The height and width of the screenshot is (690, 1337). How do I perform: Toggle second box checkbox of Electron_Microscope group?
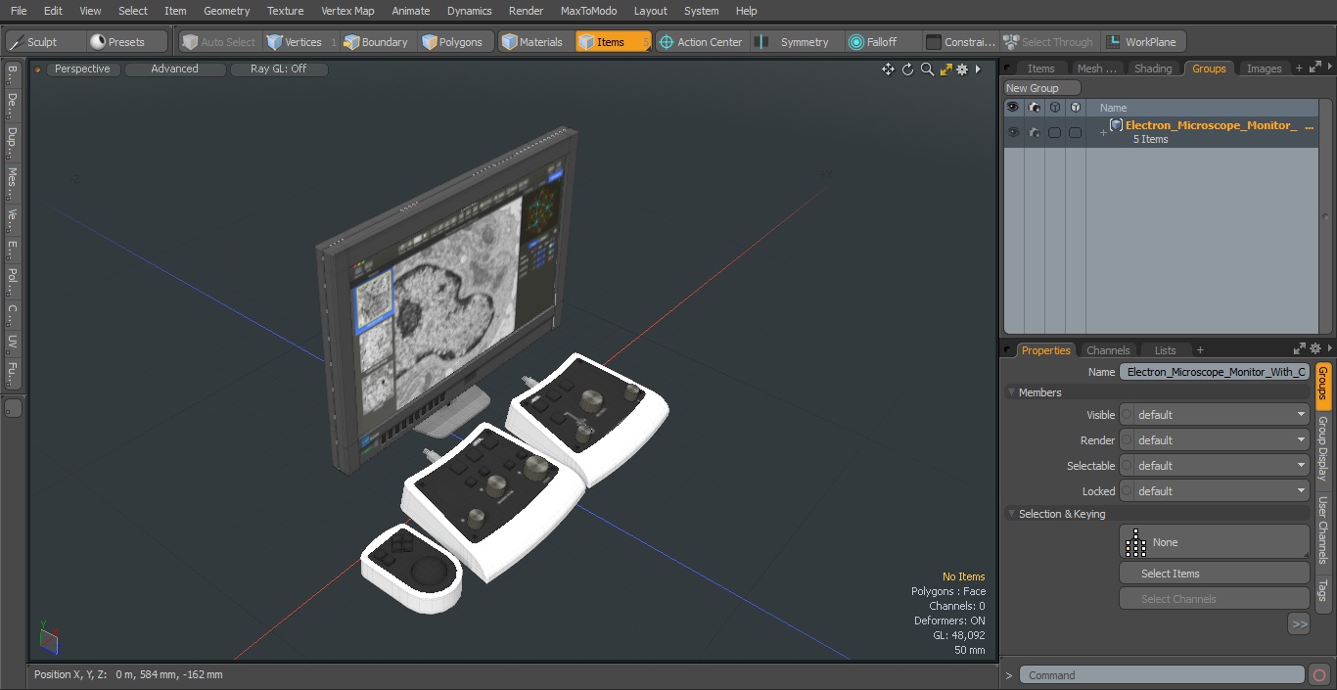(1075, 132)
